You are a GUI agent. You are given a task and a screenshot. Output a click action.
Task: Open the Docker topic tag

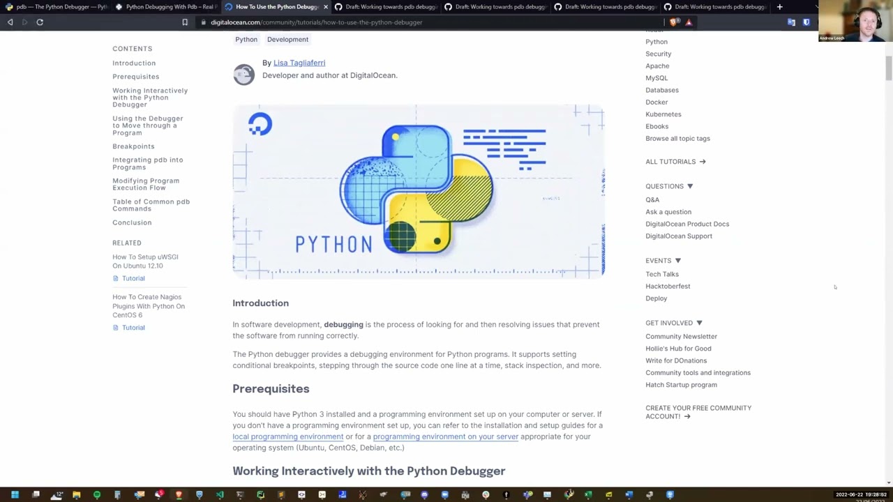click(x=656, y=102)
